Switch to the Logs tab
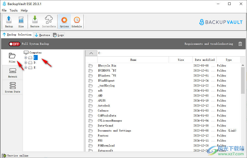The height and width of the screenshot is (158, 247). point(58,35)
